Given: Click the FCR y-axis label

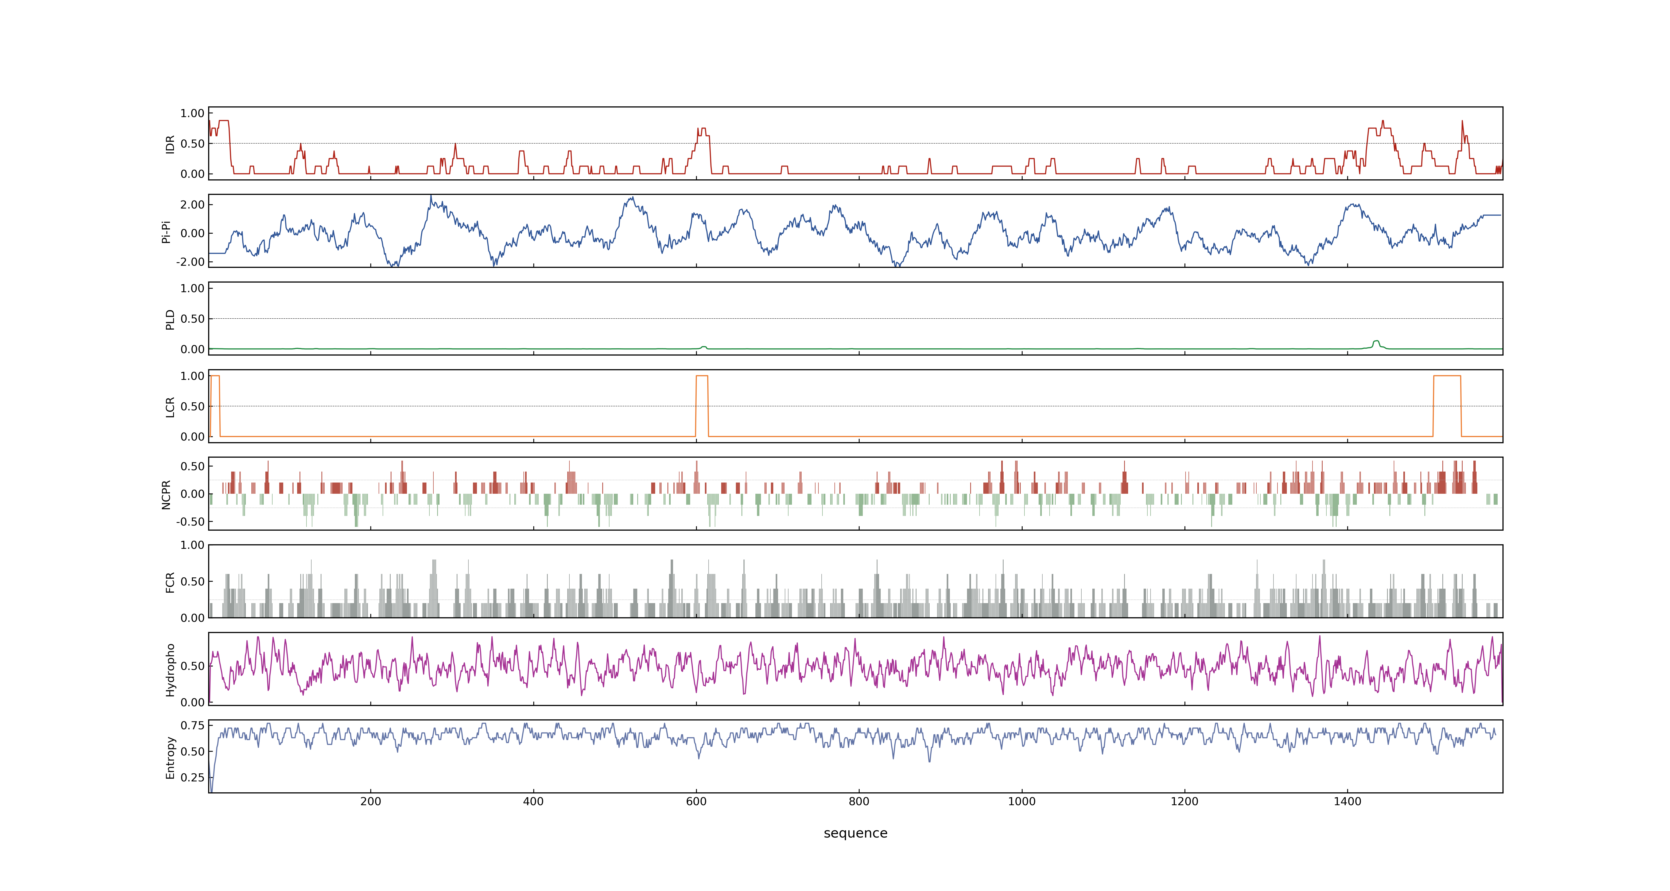Looking at the screenshot, I should click(170, 582).
